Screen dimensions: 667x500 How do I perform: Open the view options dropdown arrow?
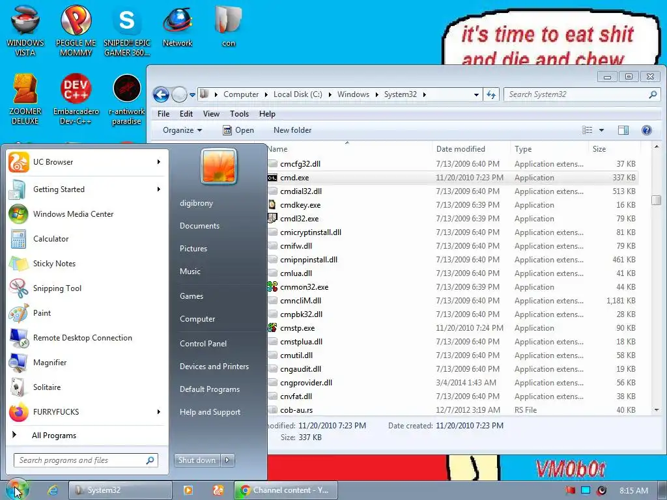(x=601, y=130)
